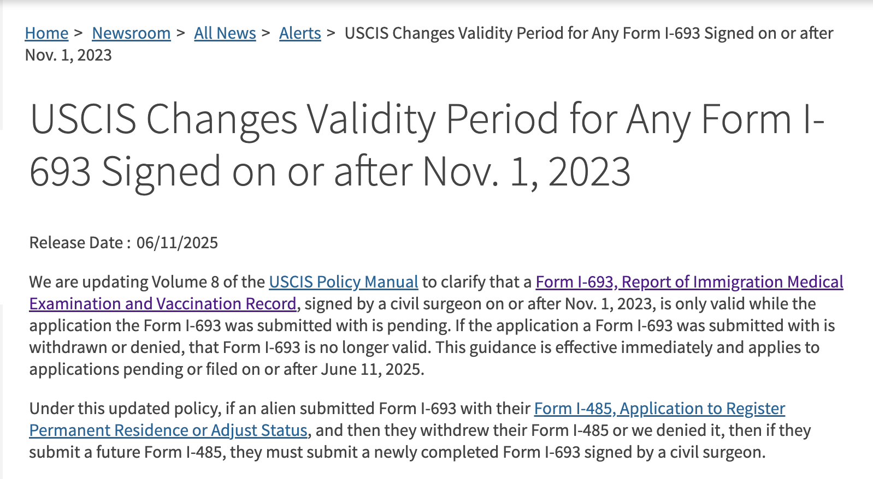Click the paragraph beginning 'Under this updated policy'
This screenshot has height=479, width=873.
click(x=420, y=430)
